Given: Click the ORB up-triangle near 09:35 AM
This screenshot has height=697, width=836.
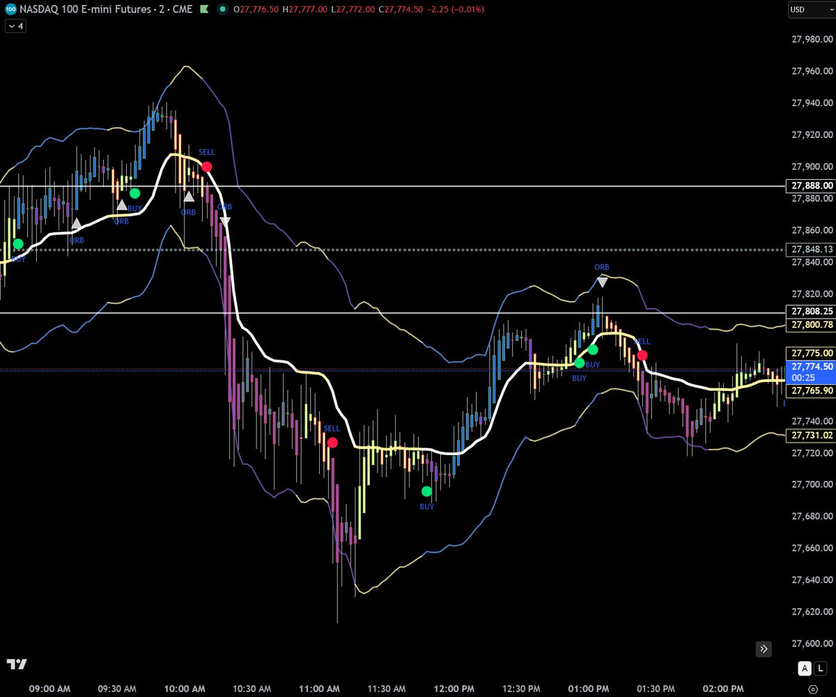Looking at the screenshot, I should [x=122, y=205].
